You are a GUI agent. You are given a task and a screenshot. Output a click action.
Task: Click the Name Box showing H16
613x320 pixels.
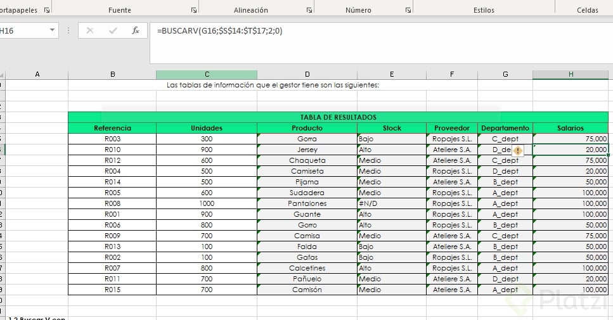[x=23, y=30]
